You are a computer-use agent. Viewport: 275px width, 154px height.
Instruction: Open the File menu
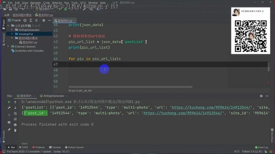click(x=10, y=3)
